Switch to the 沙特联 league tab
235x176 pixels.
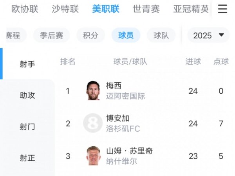coord(66,9)
